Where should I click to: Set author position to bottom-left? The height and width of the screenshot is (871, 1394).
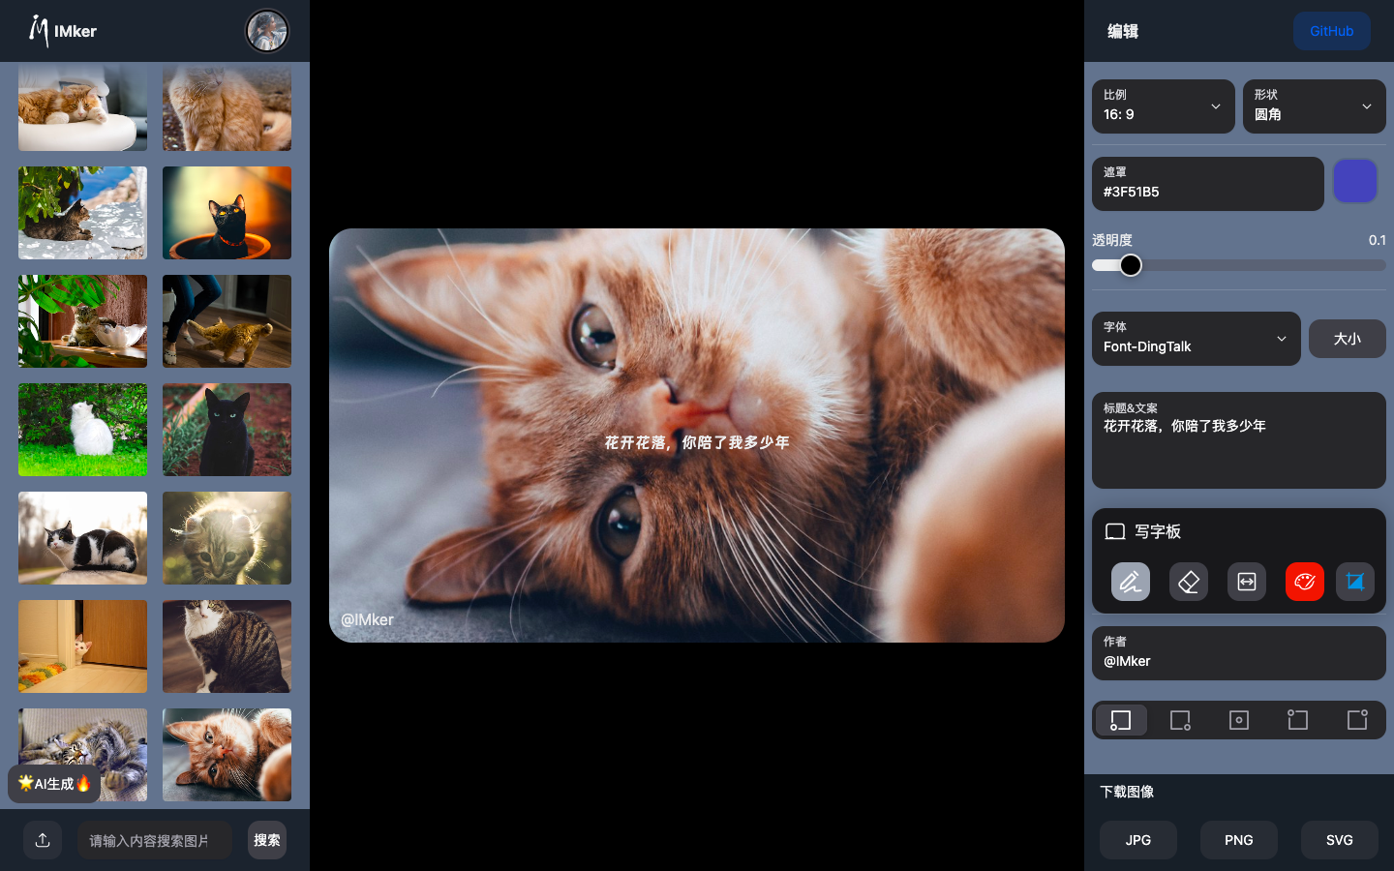tap(1121, 720)
